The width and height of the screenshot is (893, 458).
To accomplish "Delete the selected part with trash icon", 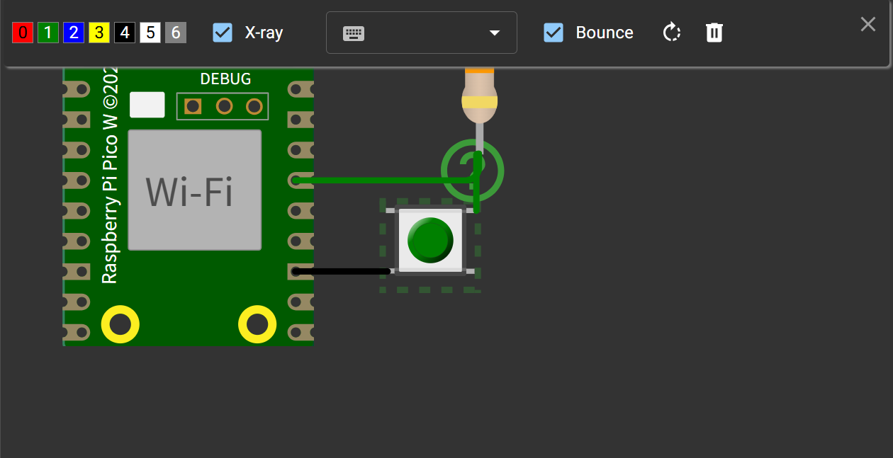I will click(x=714, y=33).
